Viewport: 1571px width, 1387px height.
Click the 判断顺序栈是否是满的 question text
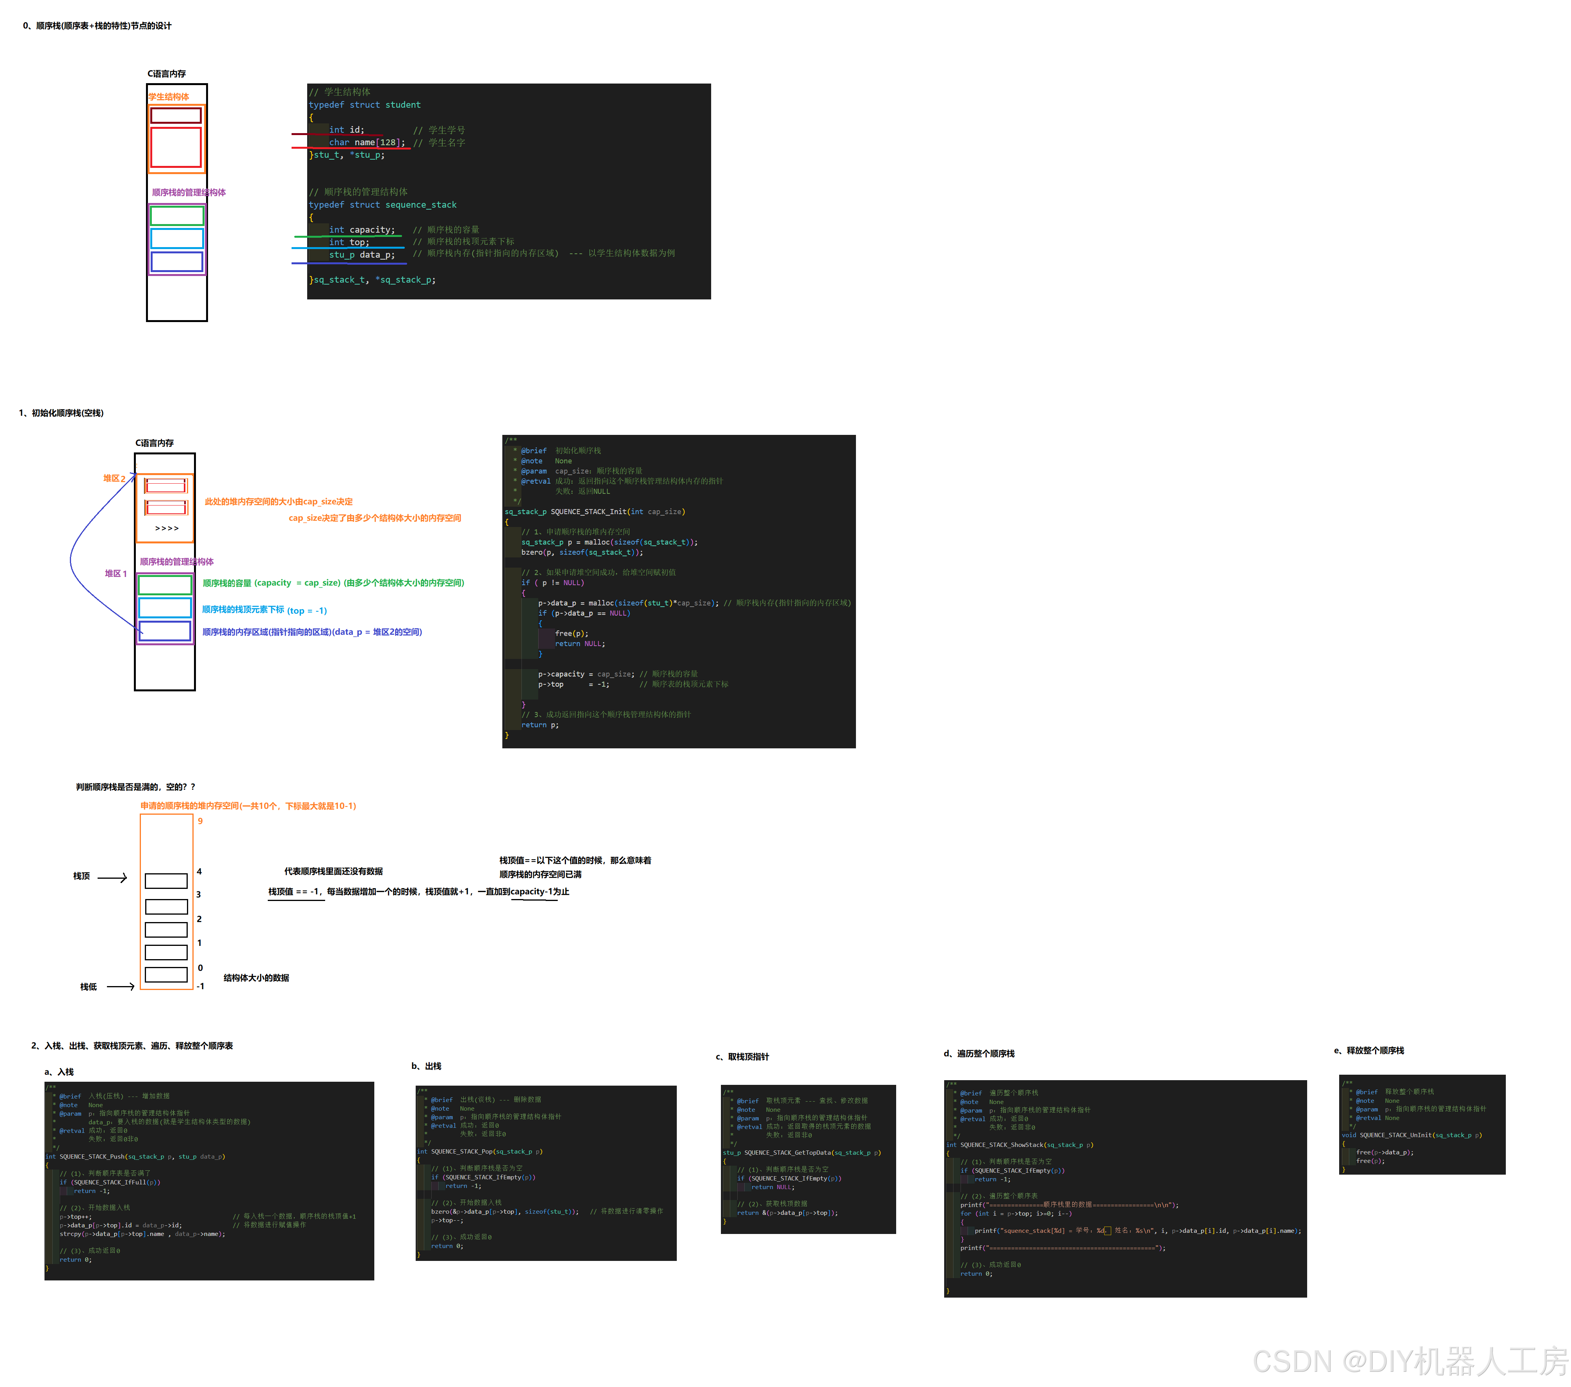[x=135, y=787]
